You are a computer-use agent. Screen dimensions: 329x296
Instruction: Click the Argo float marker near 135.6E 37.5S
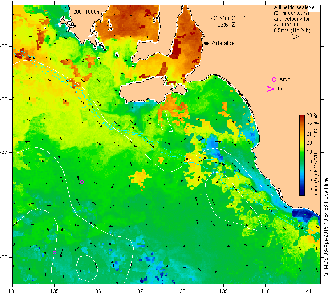pos(82,182)
